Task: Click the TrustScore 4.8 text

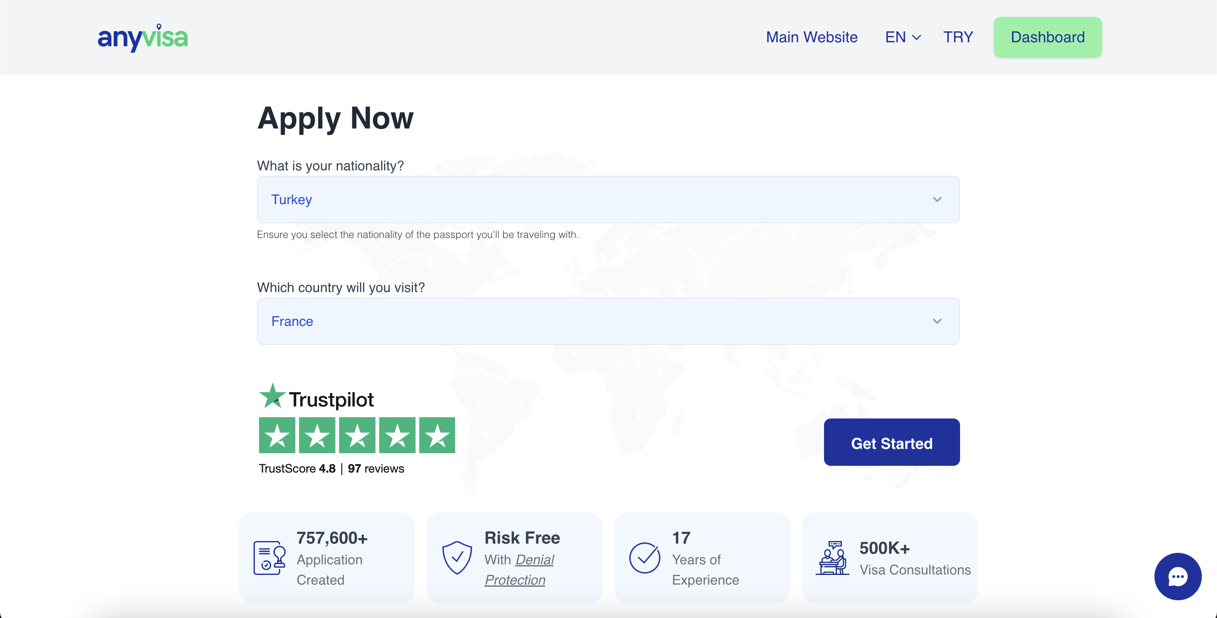Action: pos(297,468)
